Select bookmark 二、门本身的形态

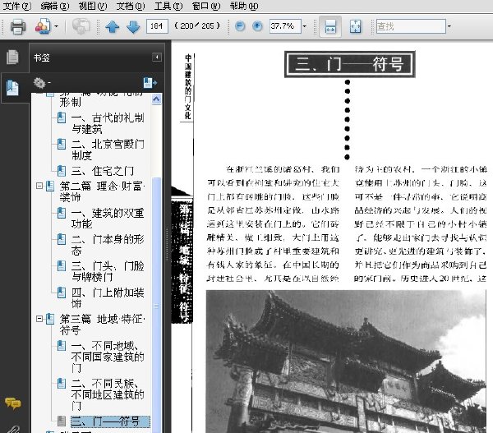coord(108,245)
